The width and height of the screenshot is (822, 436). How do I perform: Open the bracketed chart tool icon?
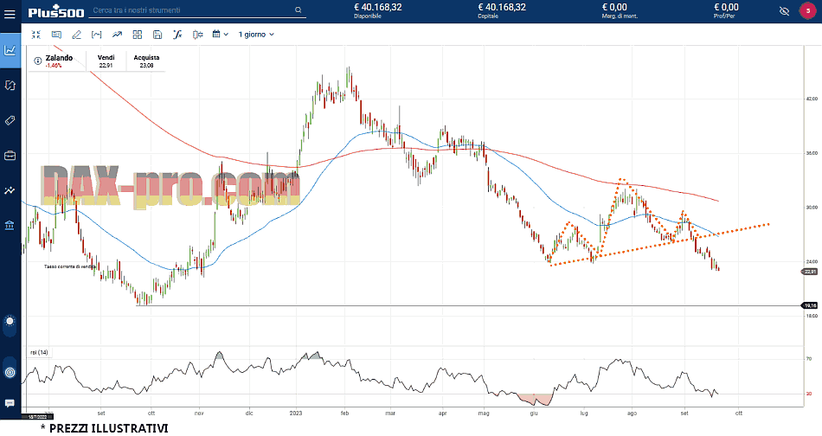pos(96,35)
